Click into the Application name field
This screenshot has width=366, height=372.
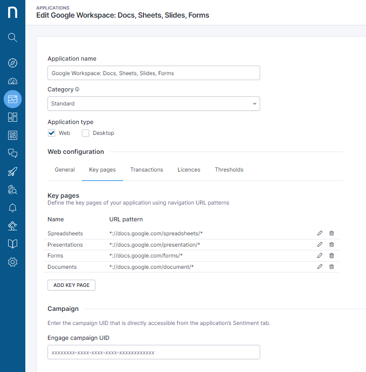pyautogui.click(x=154, y=73)
